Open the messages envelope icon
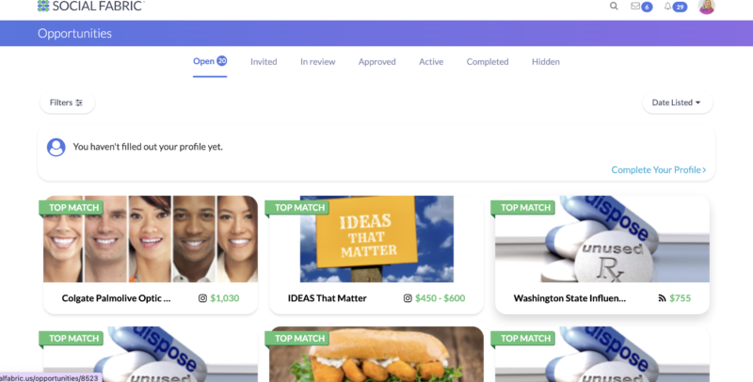 635,7
